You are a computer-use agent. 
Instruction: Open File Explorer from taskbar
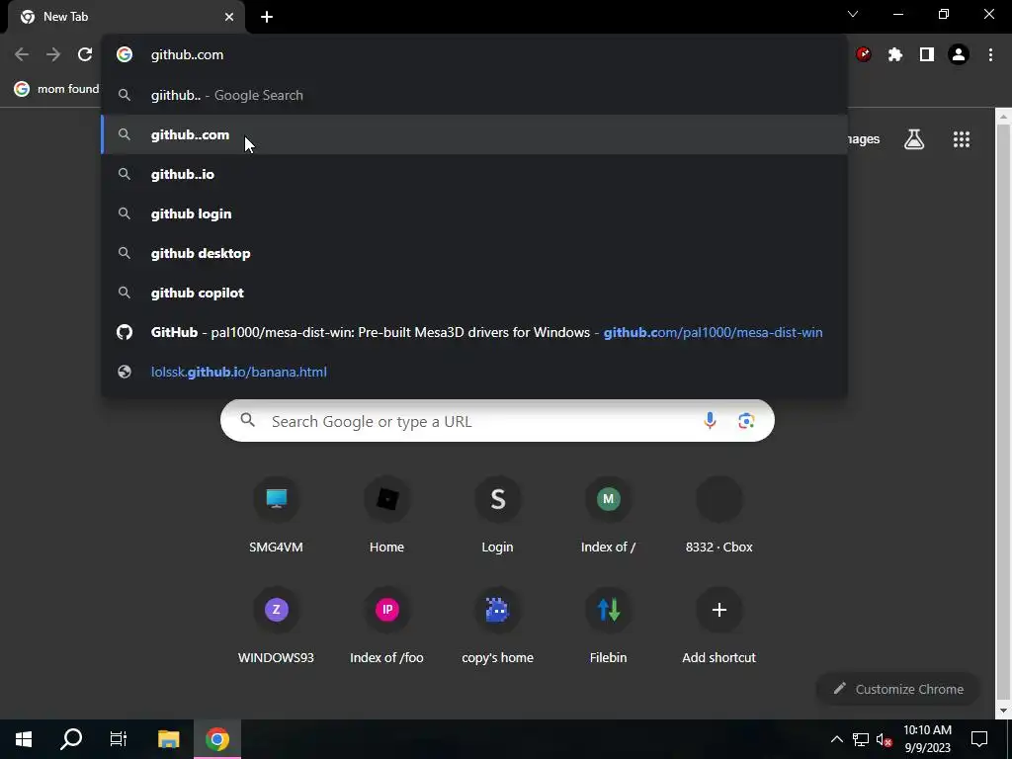click(168, 739)
